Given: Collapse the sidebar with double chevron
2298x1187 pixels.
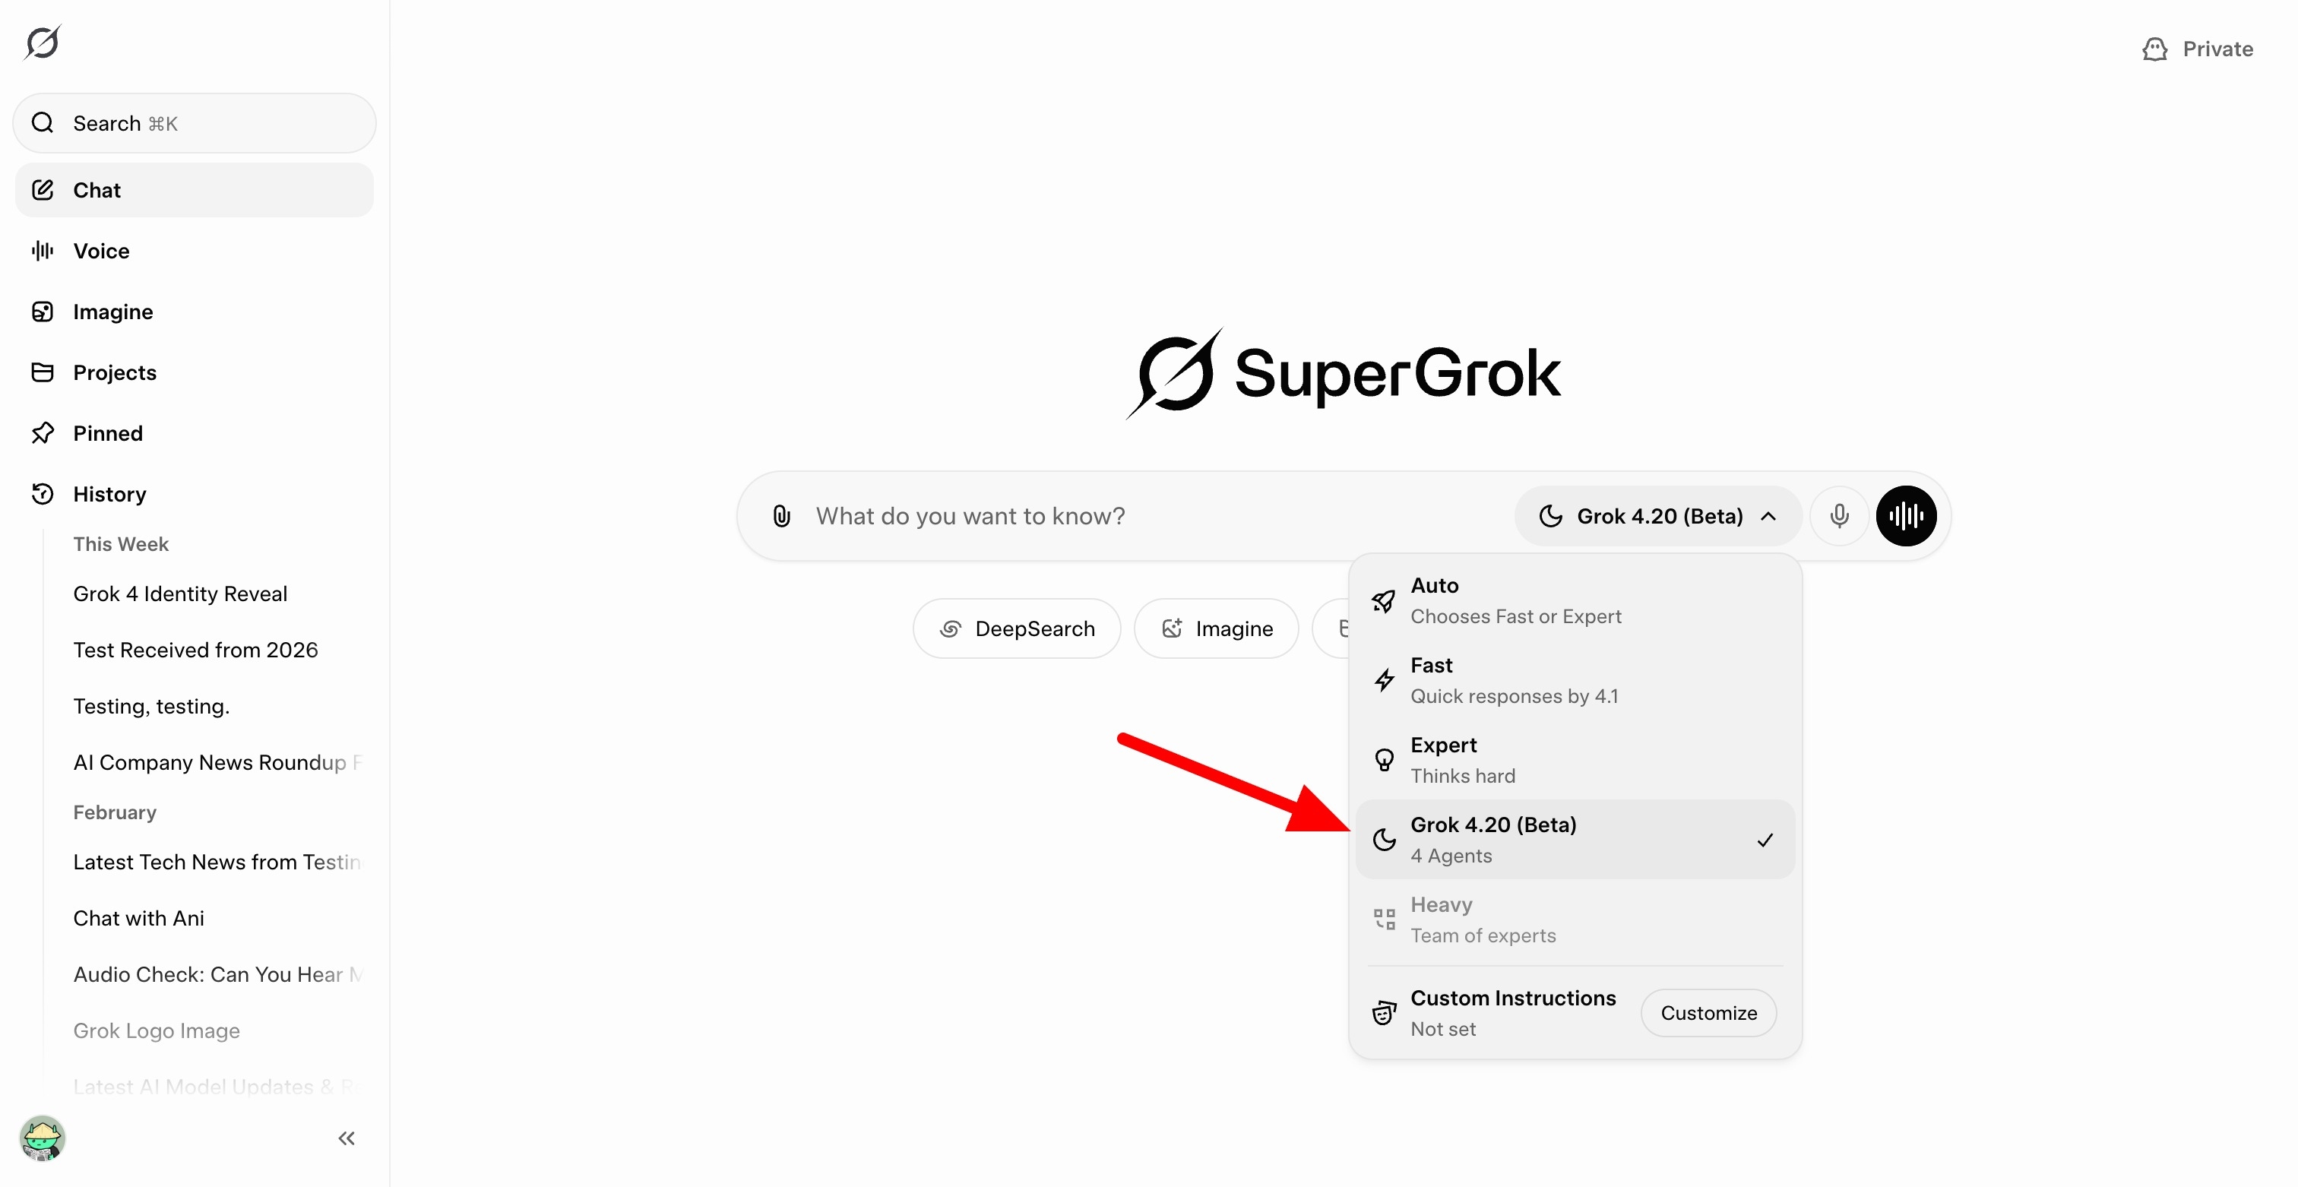Looking at the screenshot, I should (347, 1138).
